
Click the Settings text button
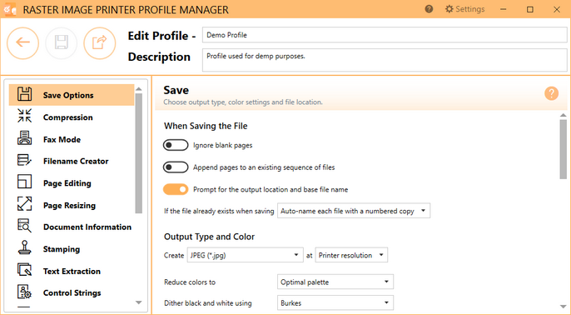470,9
